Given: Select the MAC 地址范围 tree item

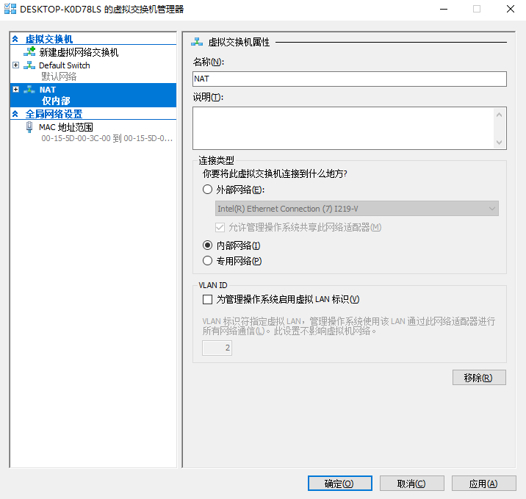Looking at the screenshot, I should 66,127.
